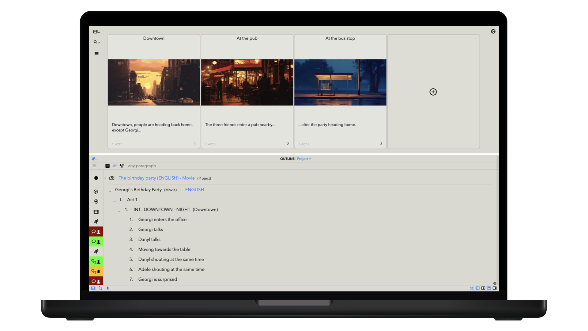This screenshot has width=588, height=331.
Task: Select the running action icon in the outline sidebar
Action: click(96, 221)
